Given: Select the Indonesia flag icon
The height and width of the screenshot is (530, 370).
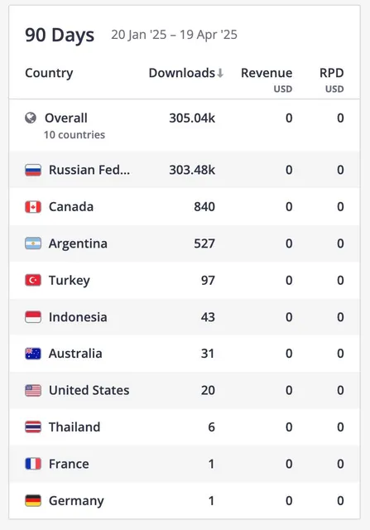Looking at the screenshot, I should coord(33,317).
